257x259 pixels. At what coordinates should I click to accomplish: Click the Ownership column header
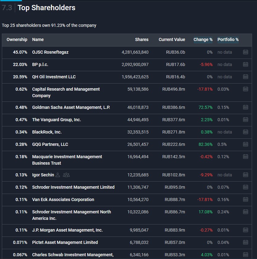point(17,39)
